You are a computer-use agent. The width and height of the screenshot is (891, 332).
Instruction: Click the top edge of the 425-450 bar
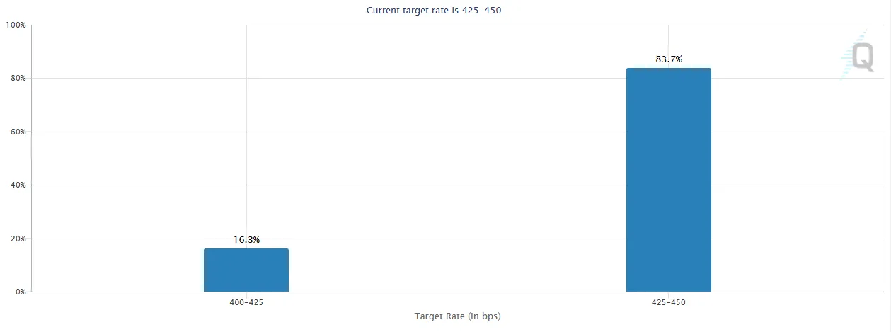coord(669,69)
